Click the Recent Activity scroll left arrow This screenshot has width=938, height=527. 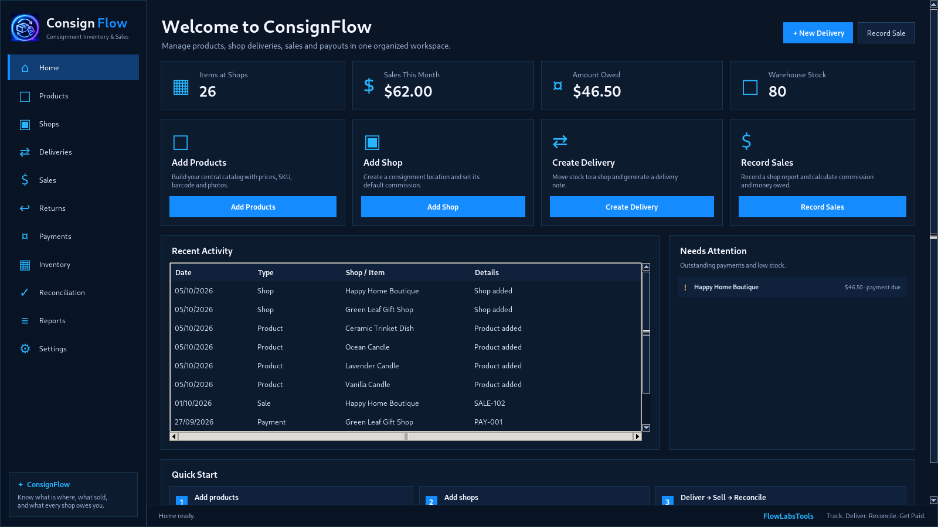click(x=174, y=436)
